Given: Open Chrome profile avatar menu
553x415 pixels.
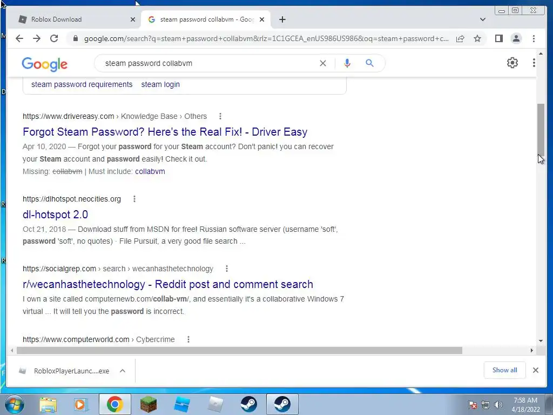Looking at the screenshot, I should 516,38.
